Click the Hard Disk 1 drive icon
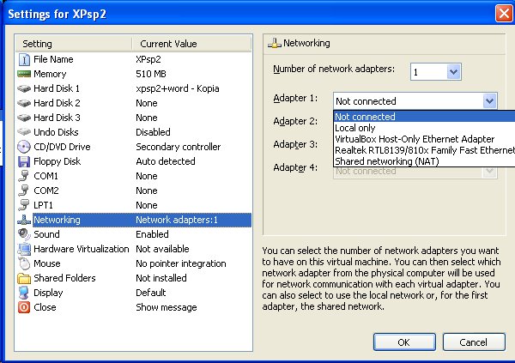This screenshot has height=363, width=515. pyautogui.click(x=24, y=88)
